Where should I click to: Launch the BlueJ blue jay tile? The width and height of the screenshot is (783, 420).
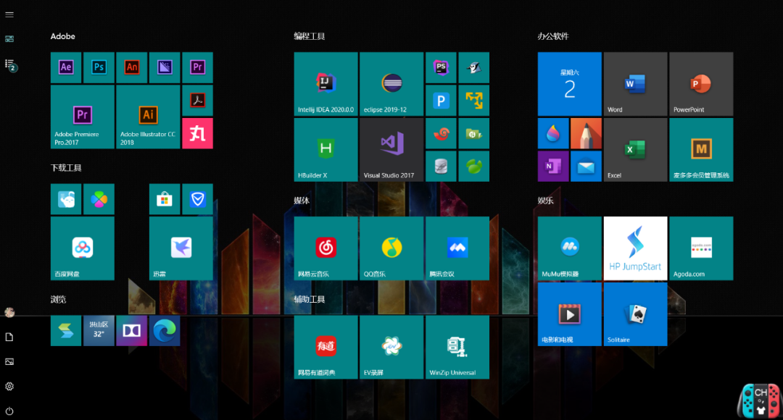point(474,67)
